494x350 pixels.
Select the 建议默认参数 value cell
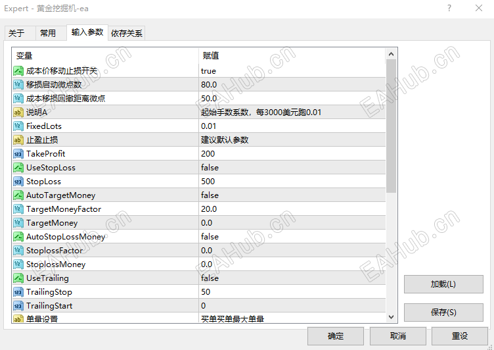point(292,140)
